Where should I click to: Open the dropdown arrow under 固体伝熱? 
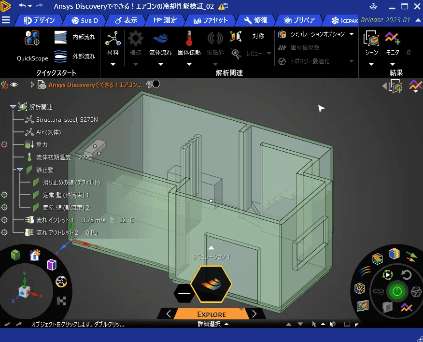pyautogui.click(x=189, y=64)
